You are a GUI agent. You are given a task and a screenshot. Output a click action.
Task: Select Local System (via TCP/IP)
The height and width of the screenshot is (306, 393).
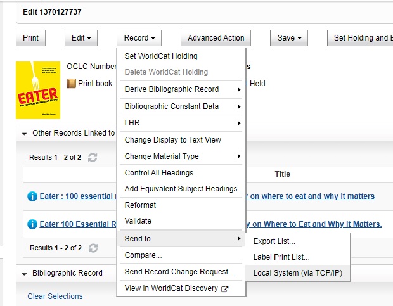click(x=297, y=273)
